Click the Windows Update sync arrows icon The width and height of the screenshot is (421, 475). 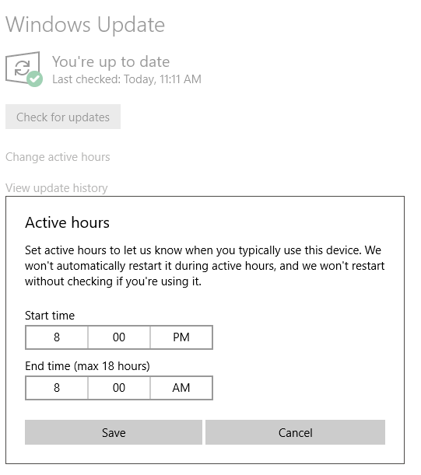[22, 68]
